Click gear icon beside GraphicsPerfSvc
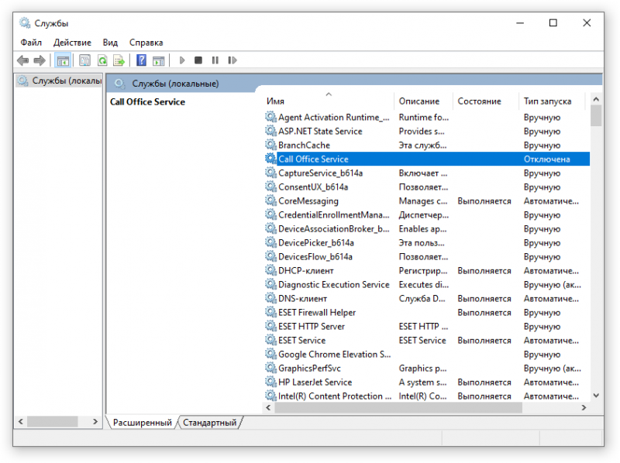 point(270,369)
